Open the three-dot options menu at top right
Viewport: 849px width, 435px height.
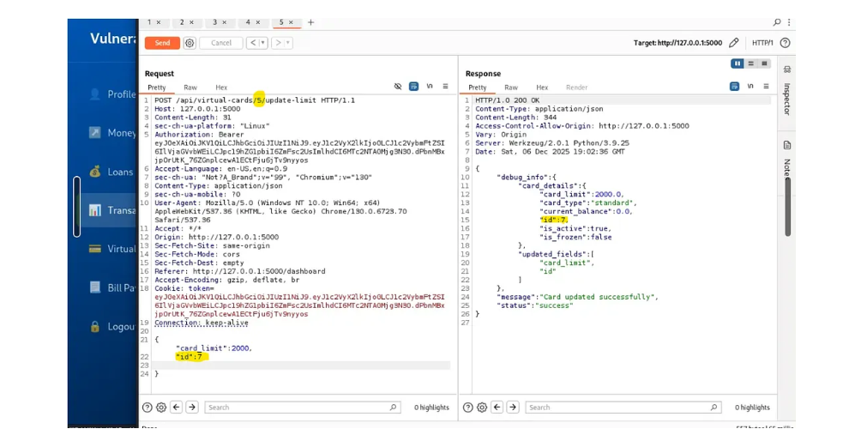pyautogui.click(x=789, y=22)
